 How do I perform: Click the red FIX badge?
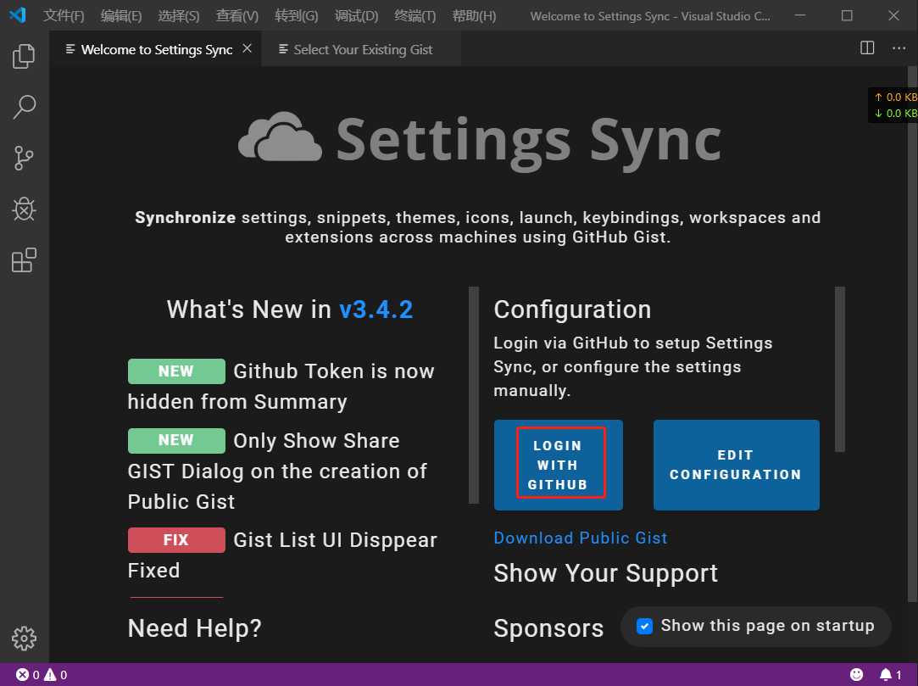(176, 540)
